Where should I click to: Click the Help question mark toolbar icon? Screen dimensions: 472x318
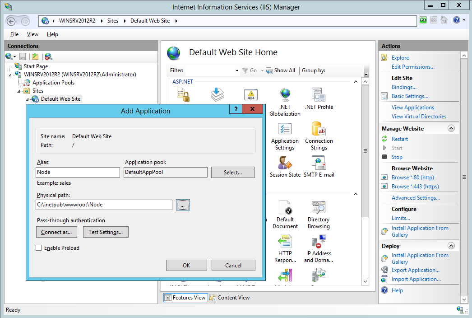pyautogui.click(x=457, y=20)
